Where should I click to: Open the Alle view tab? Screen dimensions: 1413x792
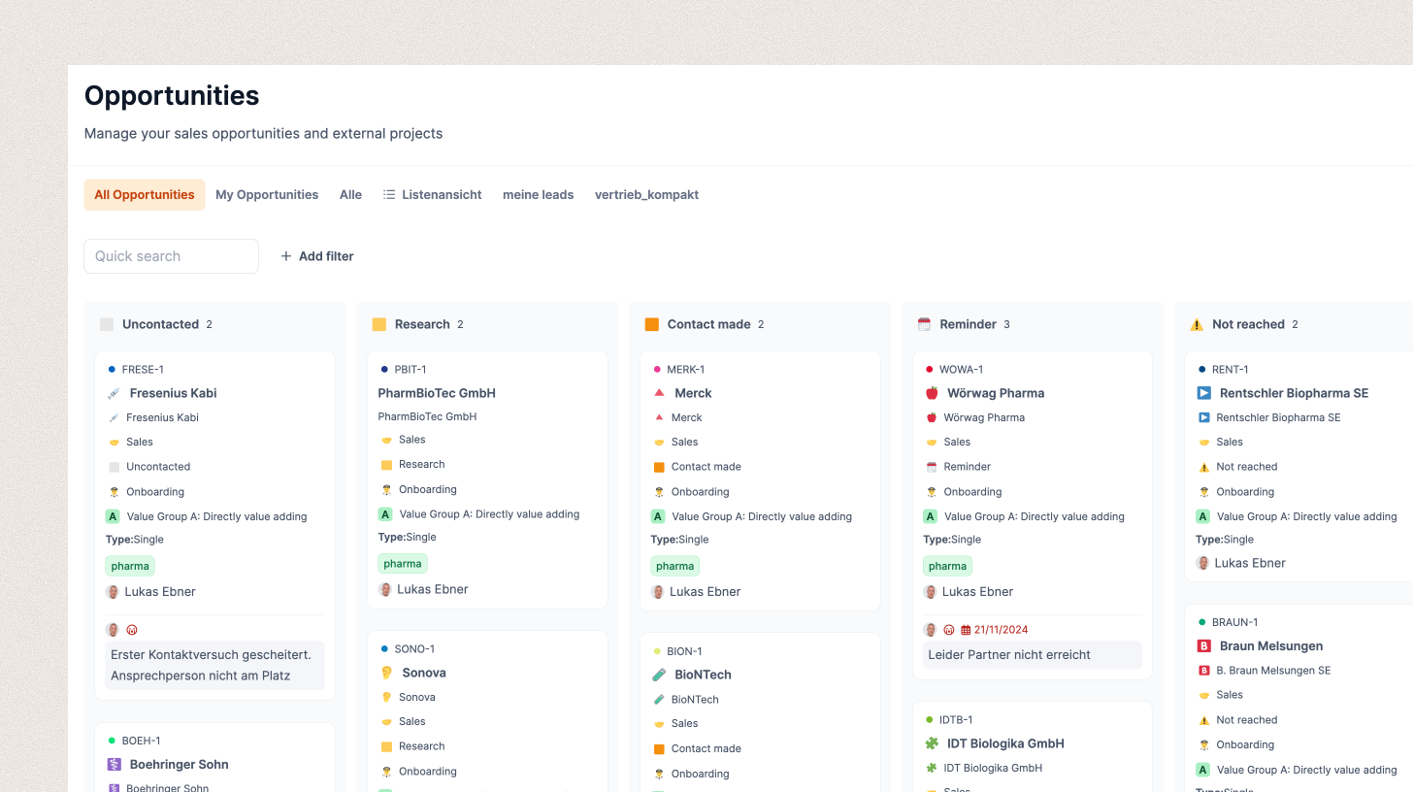tap(350, 195)
